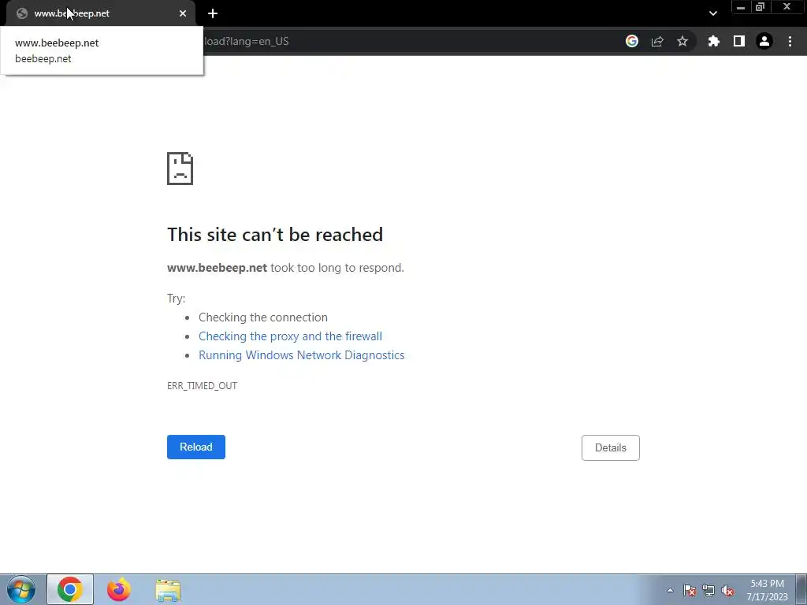Open Checking the proxy and the firewall link

[290, 336]
